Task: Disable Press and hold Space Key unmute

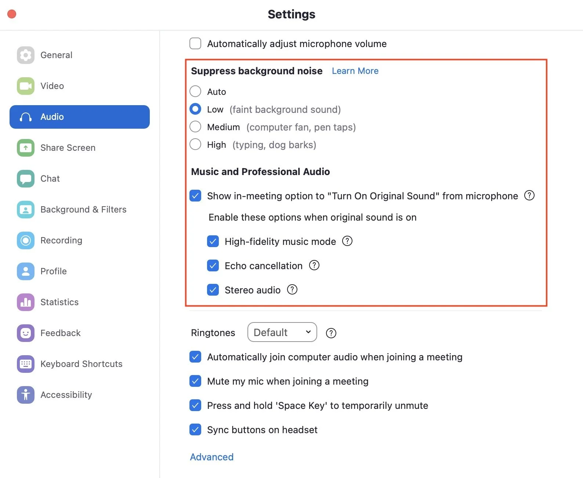Action: point(195,405)
